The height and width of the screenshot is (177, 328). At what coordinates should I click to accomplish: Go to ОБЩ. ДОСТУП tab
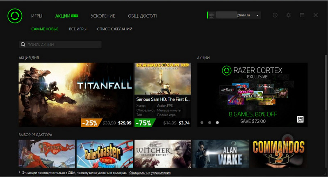pos(142,16)
